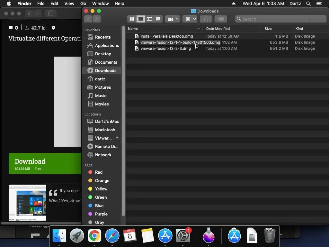
Task: Open Recents in Finder sidebar
Action: tap(101, 37)
